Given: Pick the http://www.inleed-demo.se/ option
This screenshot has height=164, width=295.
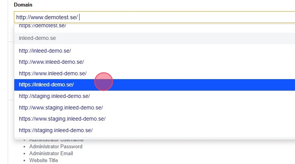Looking at the screenshot, I should (51, 62).
